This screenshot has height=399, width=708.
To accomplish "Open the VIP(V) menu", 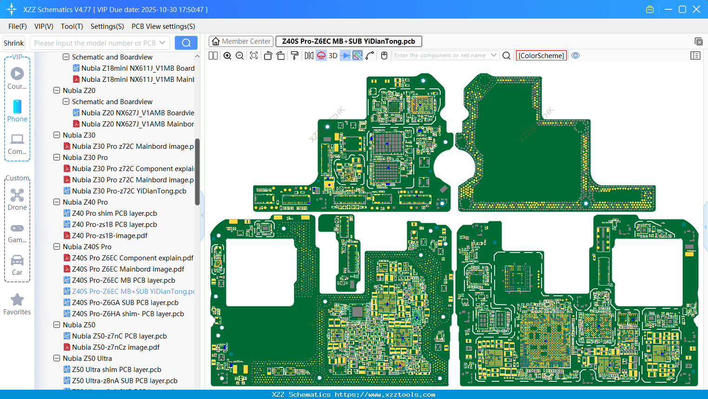I will pyautogui.click(x=44, y=27).
